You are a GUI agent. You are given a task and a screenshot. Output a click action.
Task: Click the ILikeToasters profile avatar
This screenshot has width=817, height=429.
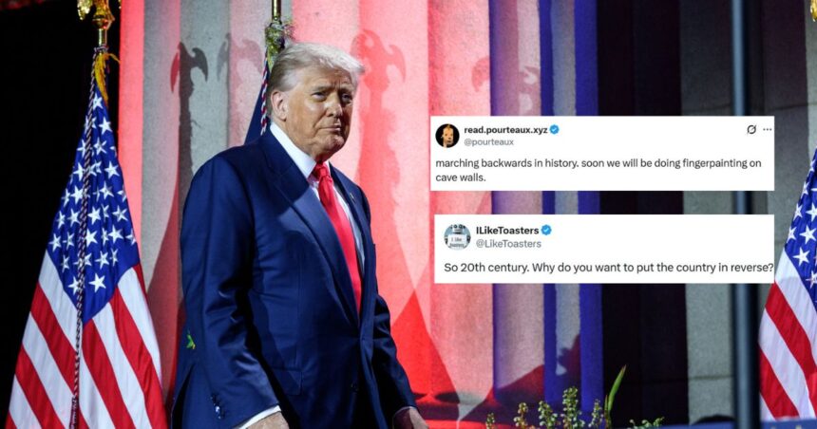(457, 237)
